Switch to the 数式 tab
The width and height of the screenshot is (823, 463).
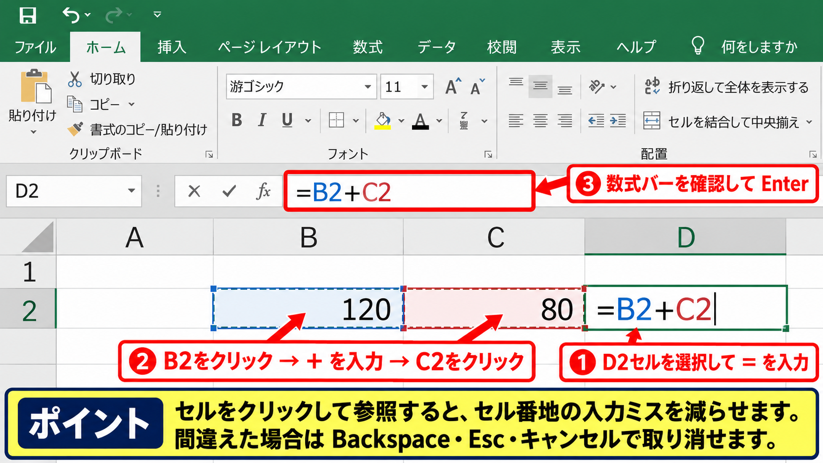pos(368,47)
